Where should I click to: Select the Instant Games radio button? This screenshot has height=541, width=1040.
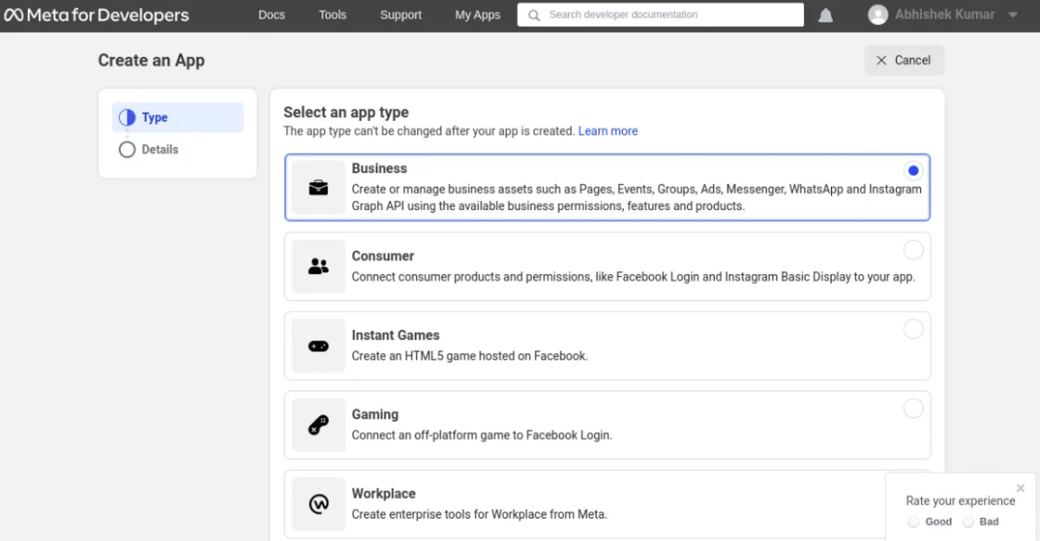913,329
